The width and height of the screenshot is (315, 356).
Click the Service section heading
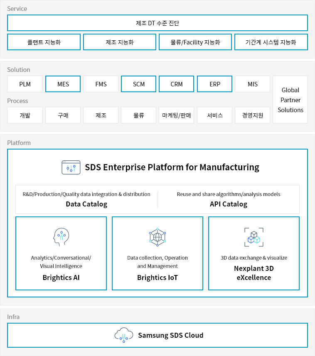pyautogui.click(x=17, y=9)
